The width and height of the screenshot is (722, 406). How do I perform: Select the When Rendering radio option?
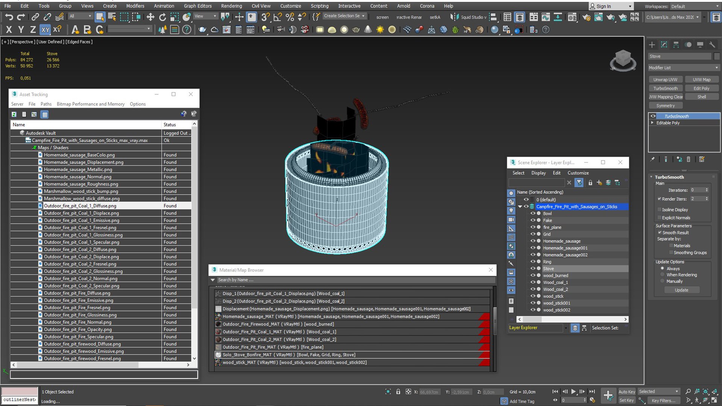coord(663,275)
